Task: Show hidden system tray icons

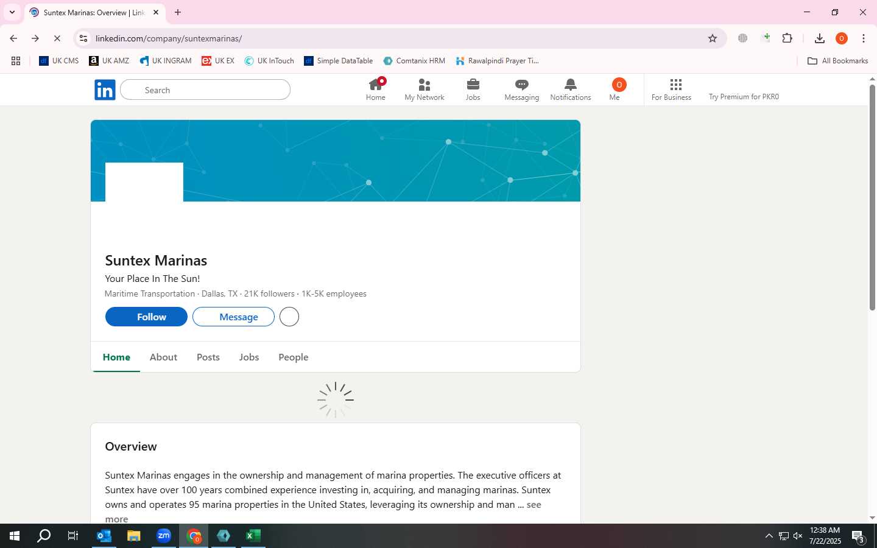Action: 769,536
